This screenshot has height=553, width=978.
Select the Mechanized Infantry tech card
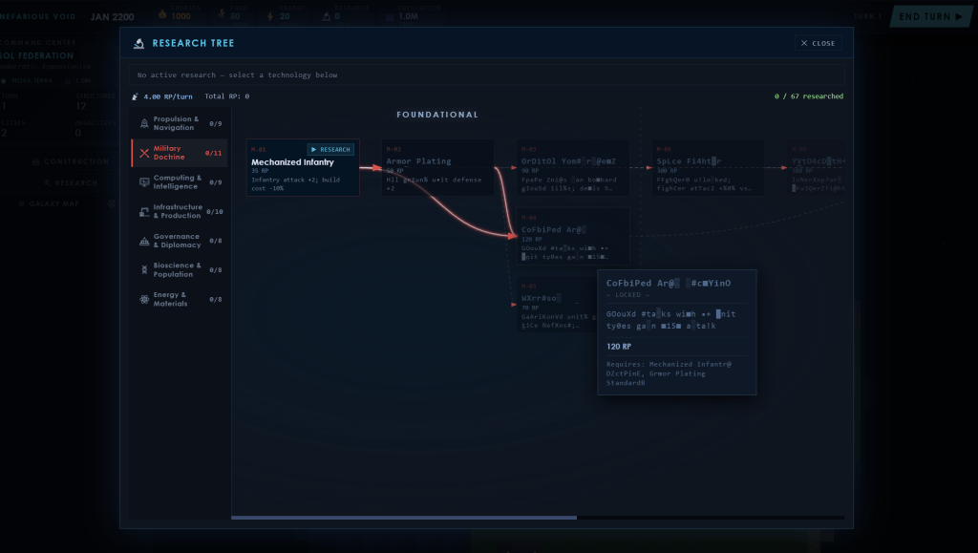[303, 168]
